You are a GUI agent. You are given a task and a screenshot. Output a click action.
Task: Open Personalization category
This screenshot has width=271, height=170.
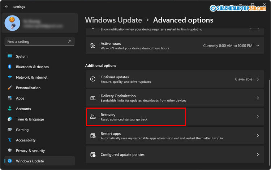pos(40,88)
